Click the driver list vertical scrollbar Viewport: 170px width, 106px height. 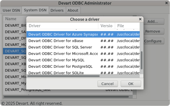point(142,60)
